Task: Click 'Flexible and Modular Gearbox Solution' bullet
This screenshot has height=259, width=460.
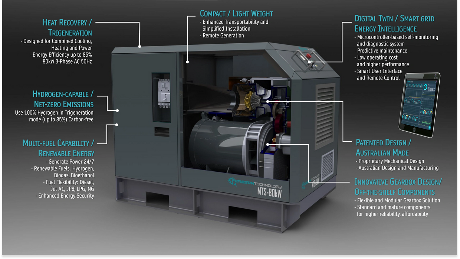Action: [x=397, y=200]
